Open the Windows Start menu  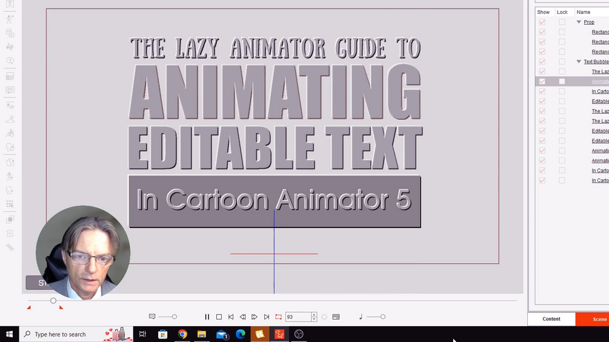(x=9, y=334)
